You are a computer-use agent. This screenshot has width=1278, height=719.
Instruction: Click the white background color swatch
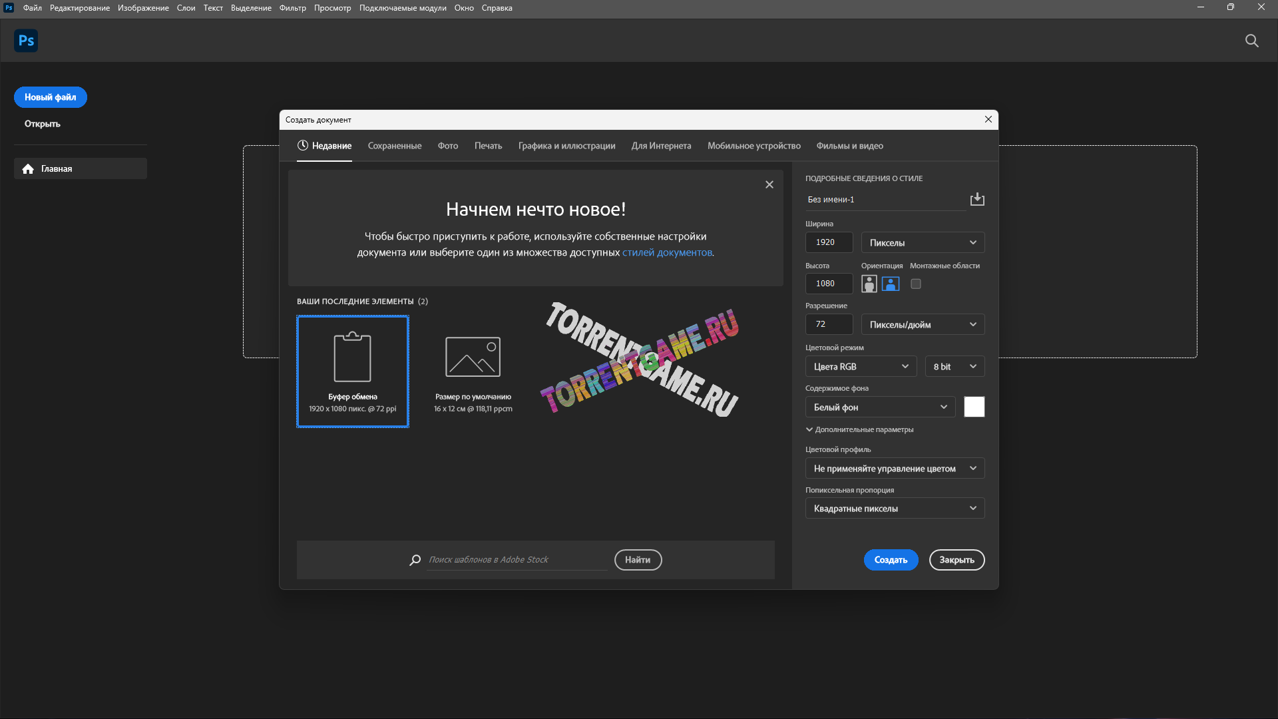coord(974,407)
